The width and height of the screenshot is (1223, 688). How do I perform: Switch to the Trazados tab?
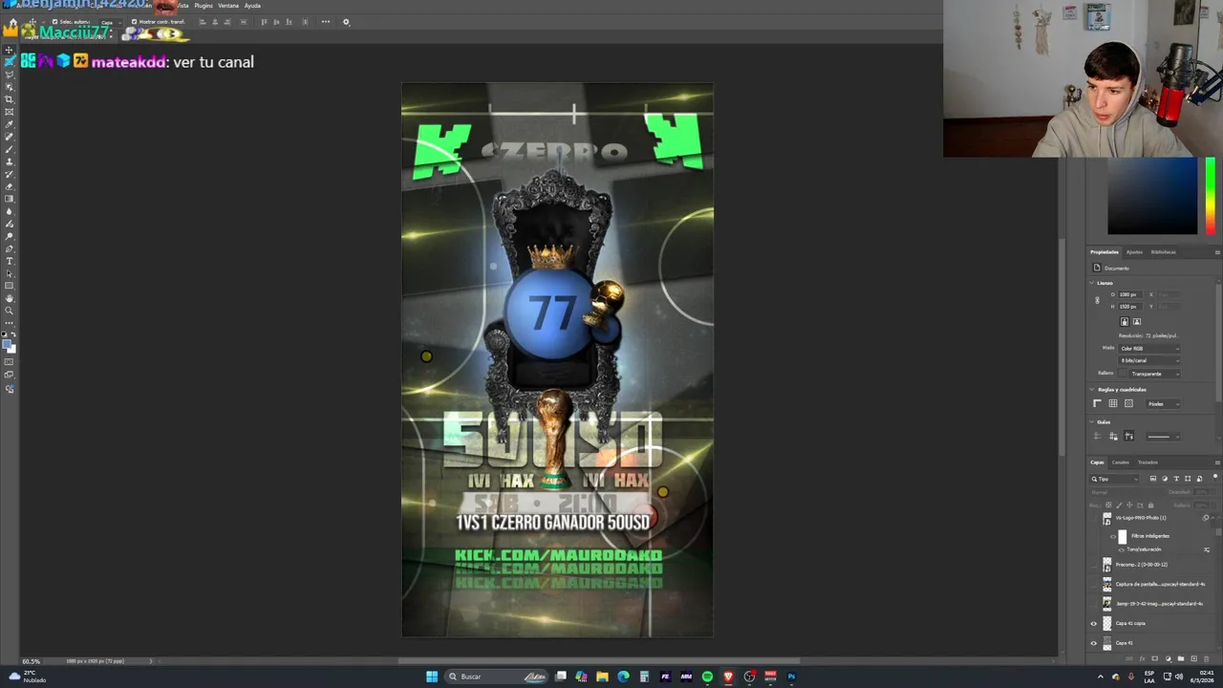pyautogui.click(x=1148, y=462)
